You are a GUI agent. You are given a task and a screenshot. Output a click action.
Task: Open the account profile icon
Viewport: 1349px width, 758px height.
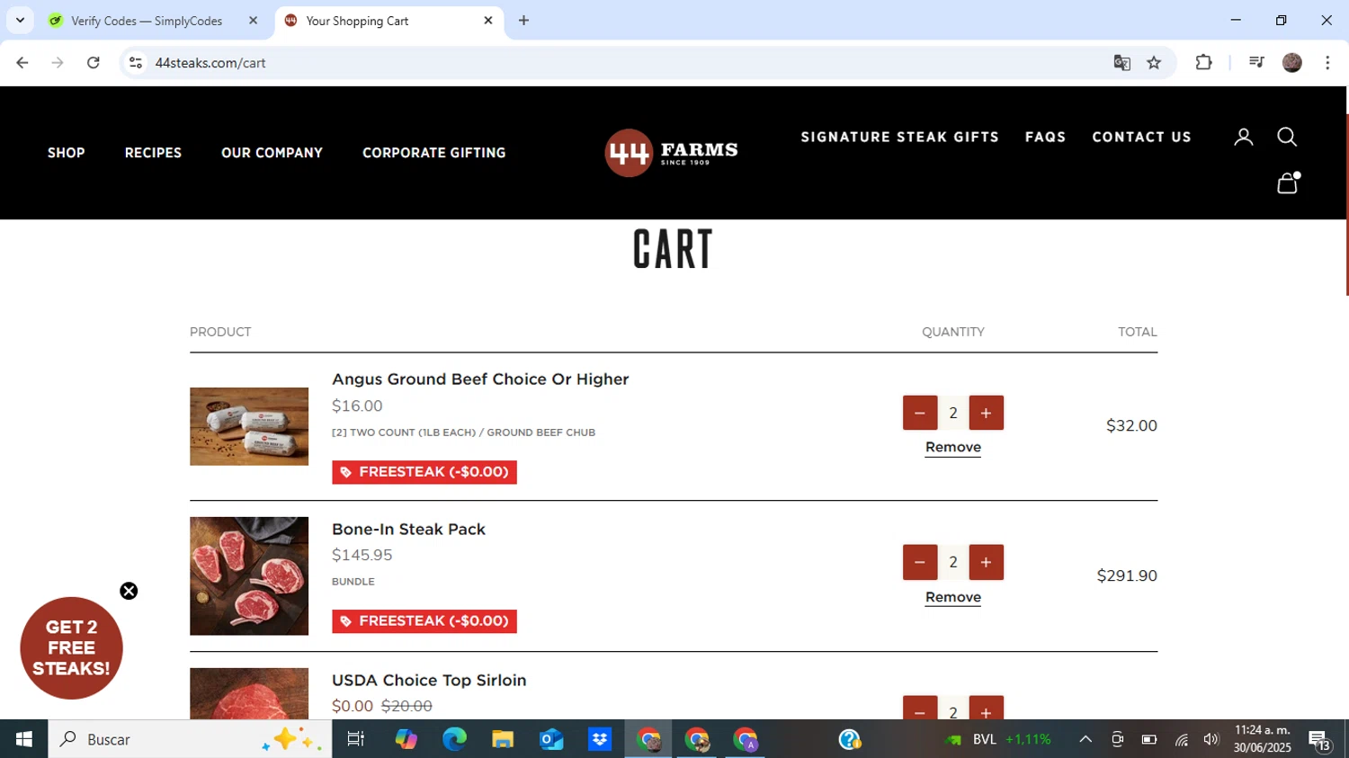[x=1243, y=137]
